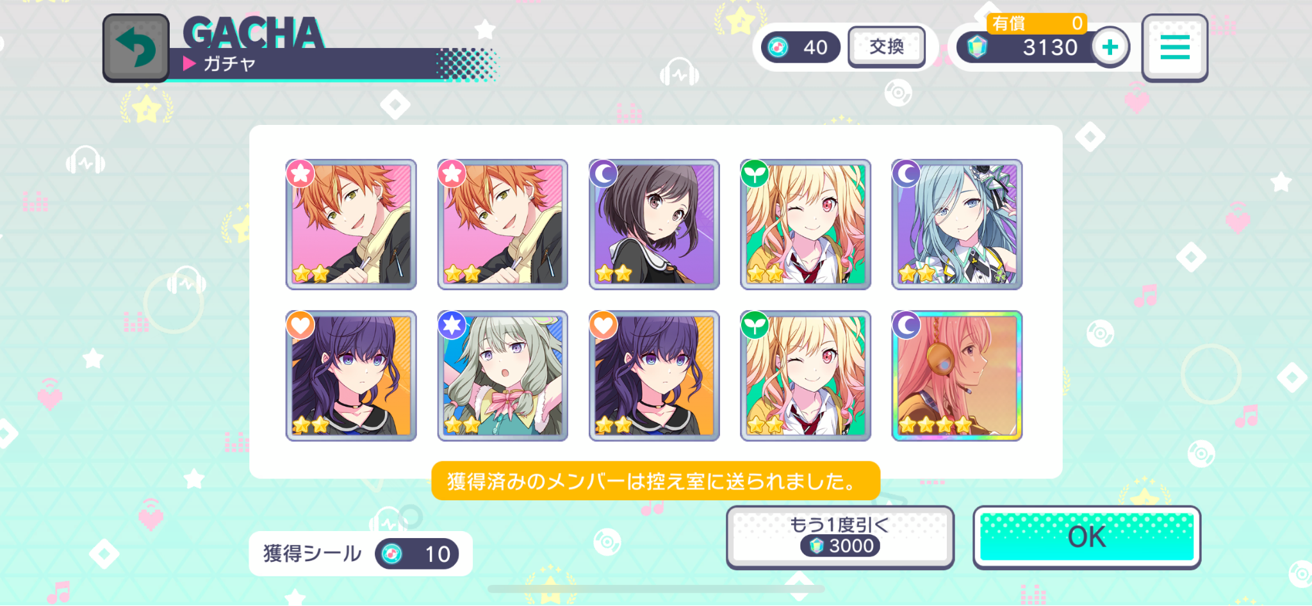This screenshot has width=1312, height=606.
Task: Select the first purple-haired girl card
Action: coord(351,376)
